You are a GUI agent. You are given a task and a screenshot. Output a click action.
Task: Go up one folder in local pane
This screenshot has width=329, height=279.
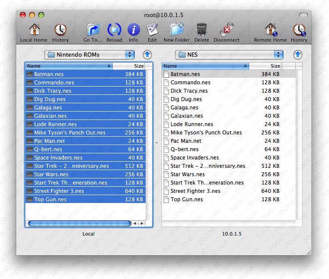click(x=148, y=54)
